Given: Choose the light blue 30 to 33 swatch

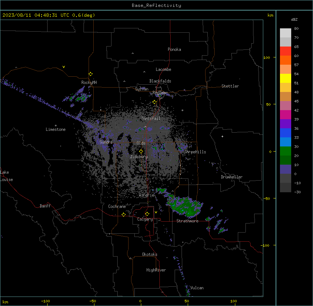Looking at the screenshot, I should 285,142.
